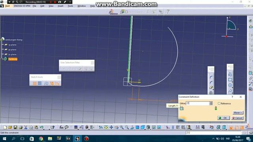Viewport: 253px width, 142px height.
Task: Click the power input field showing 212
Action: click(213, 133)
